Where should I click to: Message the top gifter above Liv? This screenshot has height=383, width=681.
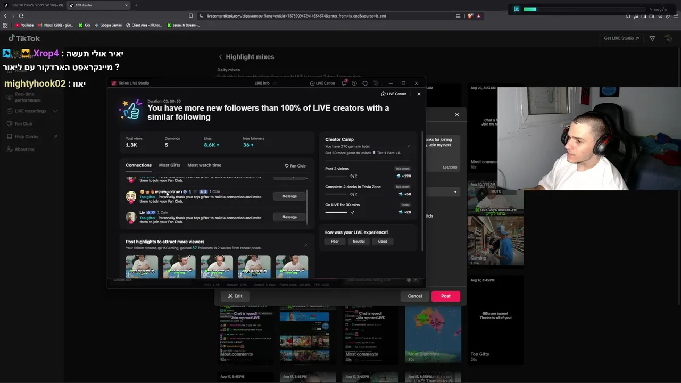(289, 196)
